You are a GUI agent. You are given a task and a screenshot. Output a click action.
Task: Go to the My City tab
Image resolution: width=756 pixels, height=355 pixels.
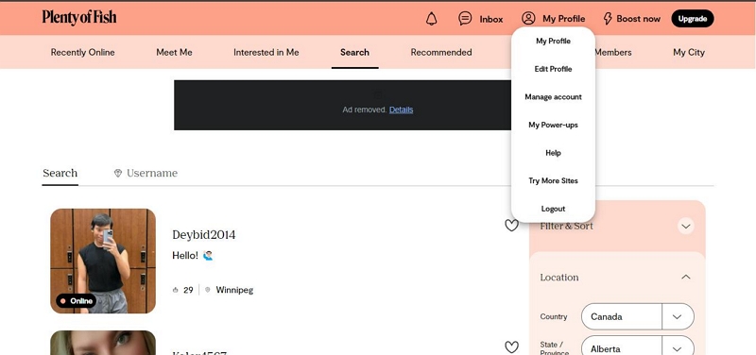[689, 53]
